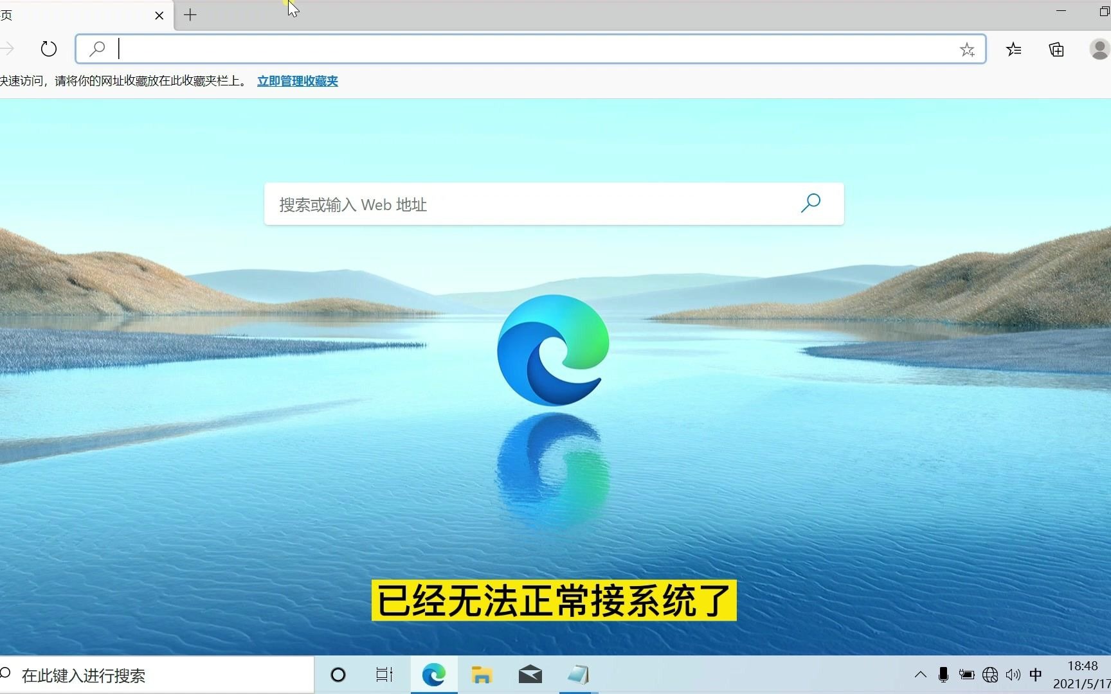
Task: Open the volume speaker tray icon
Action: (1013, 675)
